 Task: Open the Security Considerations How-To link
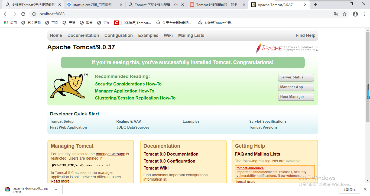(x=128, y=84)
